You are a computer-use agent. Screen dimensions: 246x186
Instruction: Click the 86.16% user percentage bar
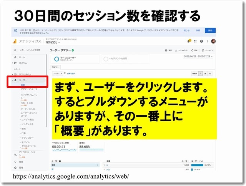coord(197,165)
